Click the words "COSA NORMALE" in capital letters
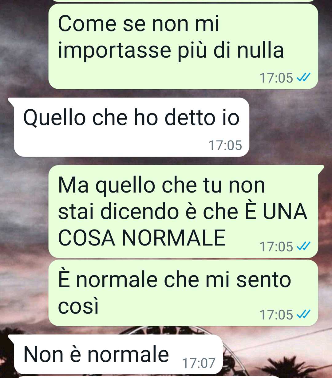The image size is (332, 378). click(x=142, y=238)
